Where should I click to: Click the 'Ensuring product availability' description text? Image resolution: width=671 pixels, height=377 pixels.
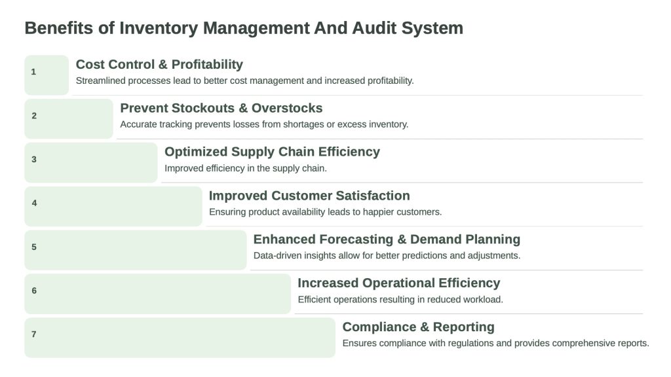pyautogui.click(x=325, y=212)
